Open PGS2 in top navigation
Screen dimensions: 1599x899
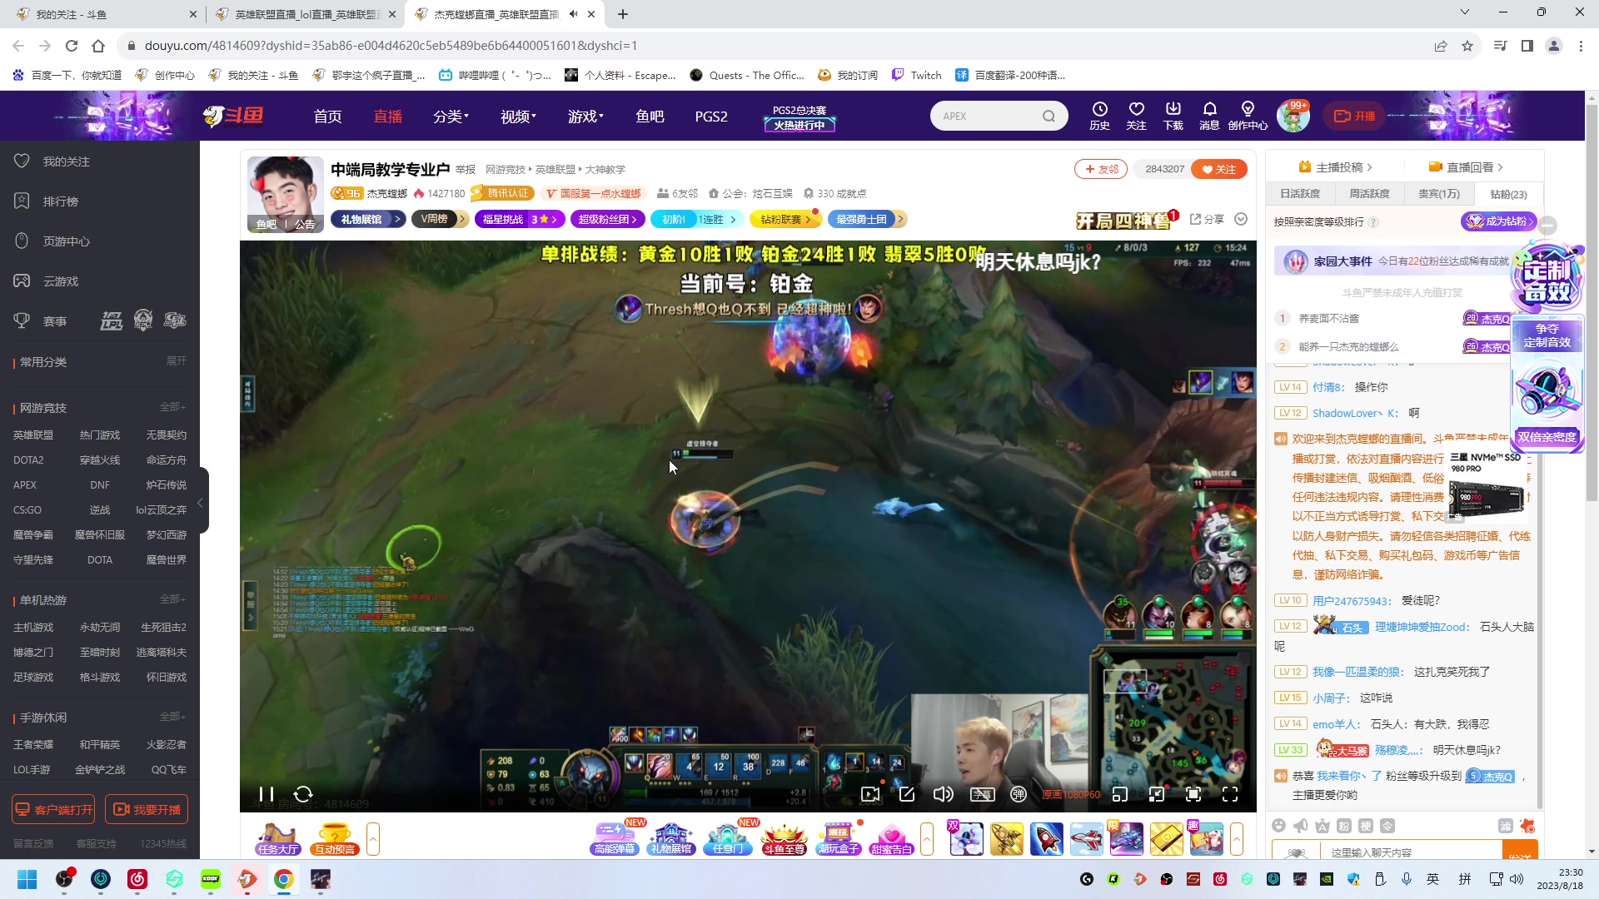tap(711, 117)
